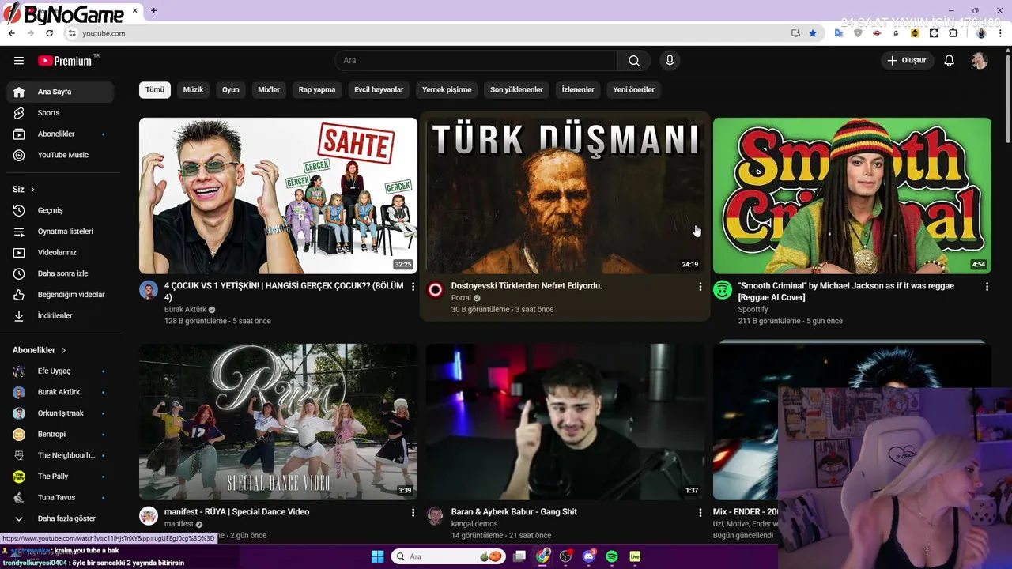
Task: Open options for manifest RÜYA video
Action: click(x=413, y=513)
